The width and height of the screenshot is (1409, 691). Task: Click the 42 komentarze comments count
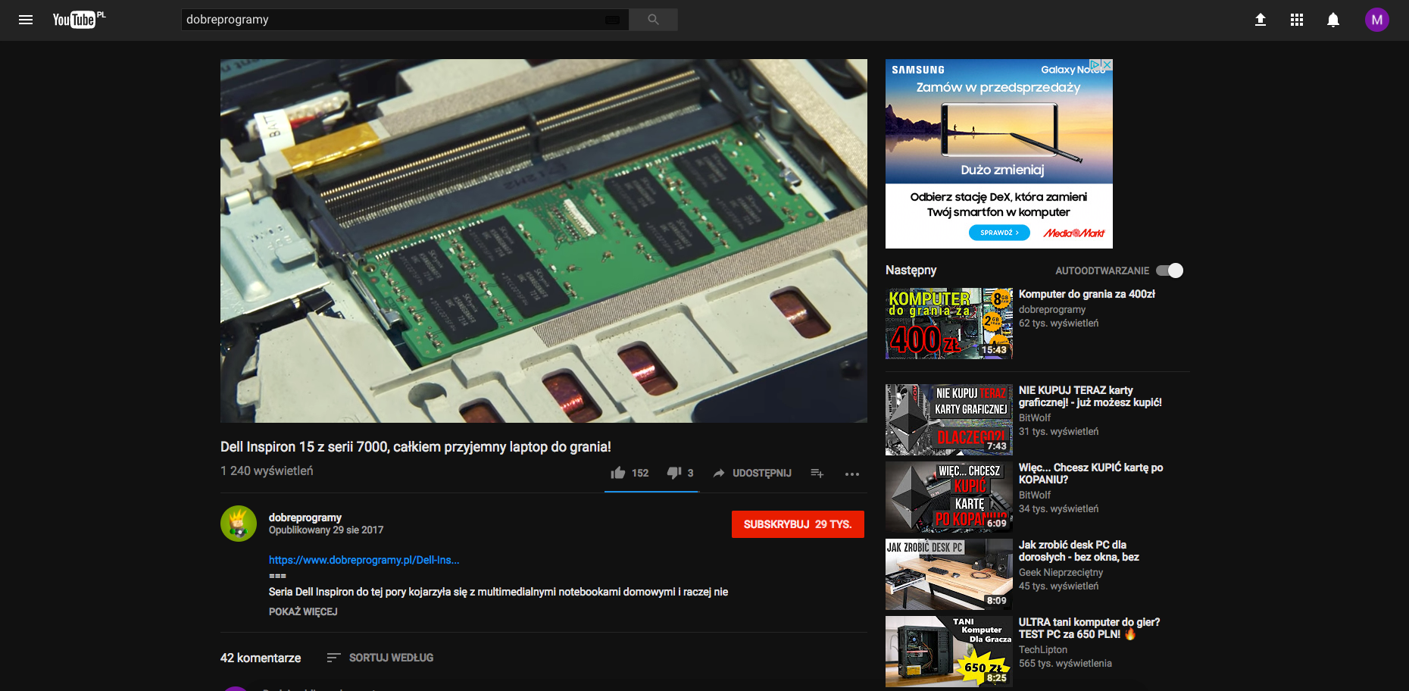pos(261,658)
